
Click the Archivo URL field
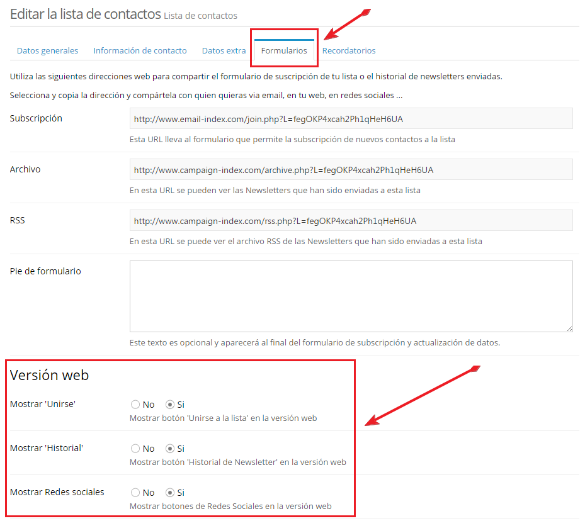pos(351,170)
